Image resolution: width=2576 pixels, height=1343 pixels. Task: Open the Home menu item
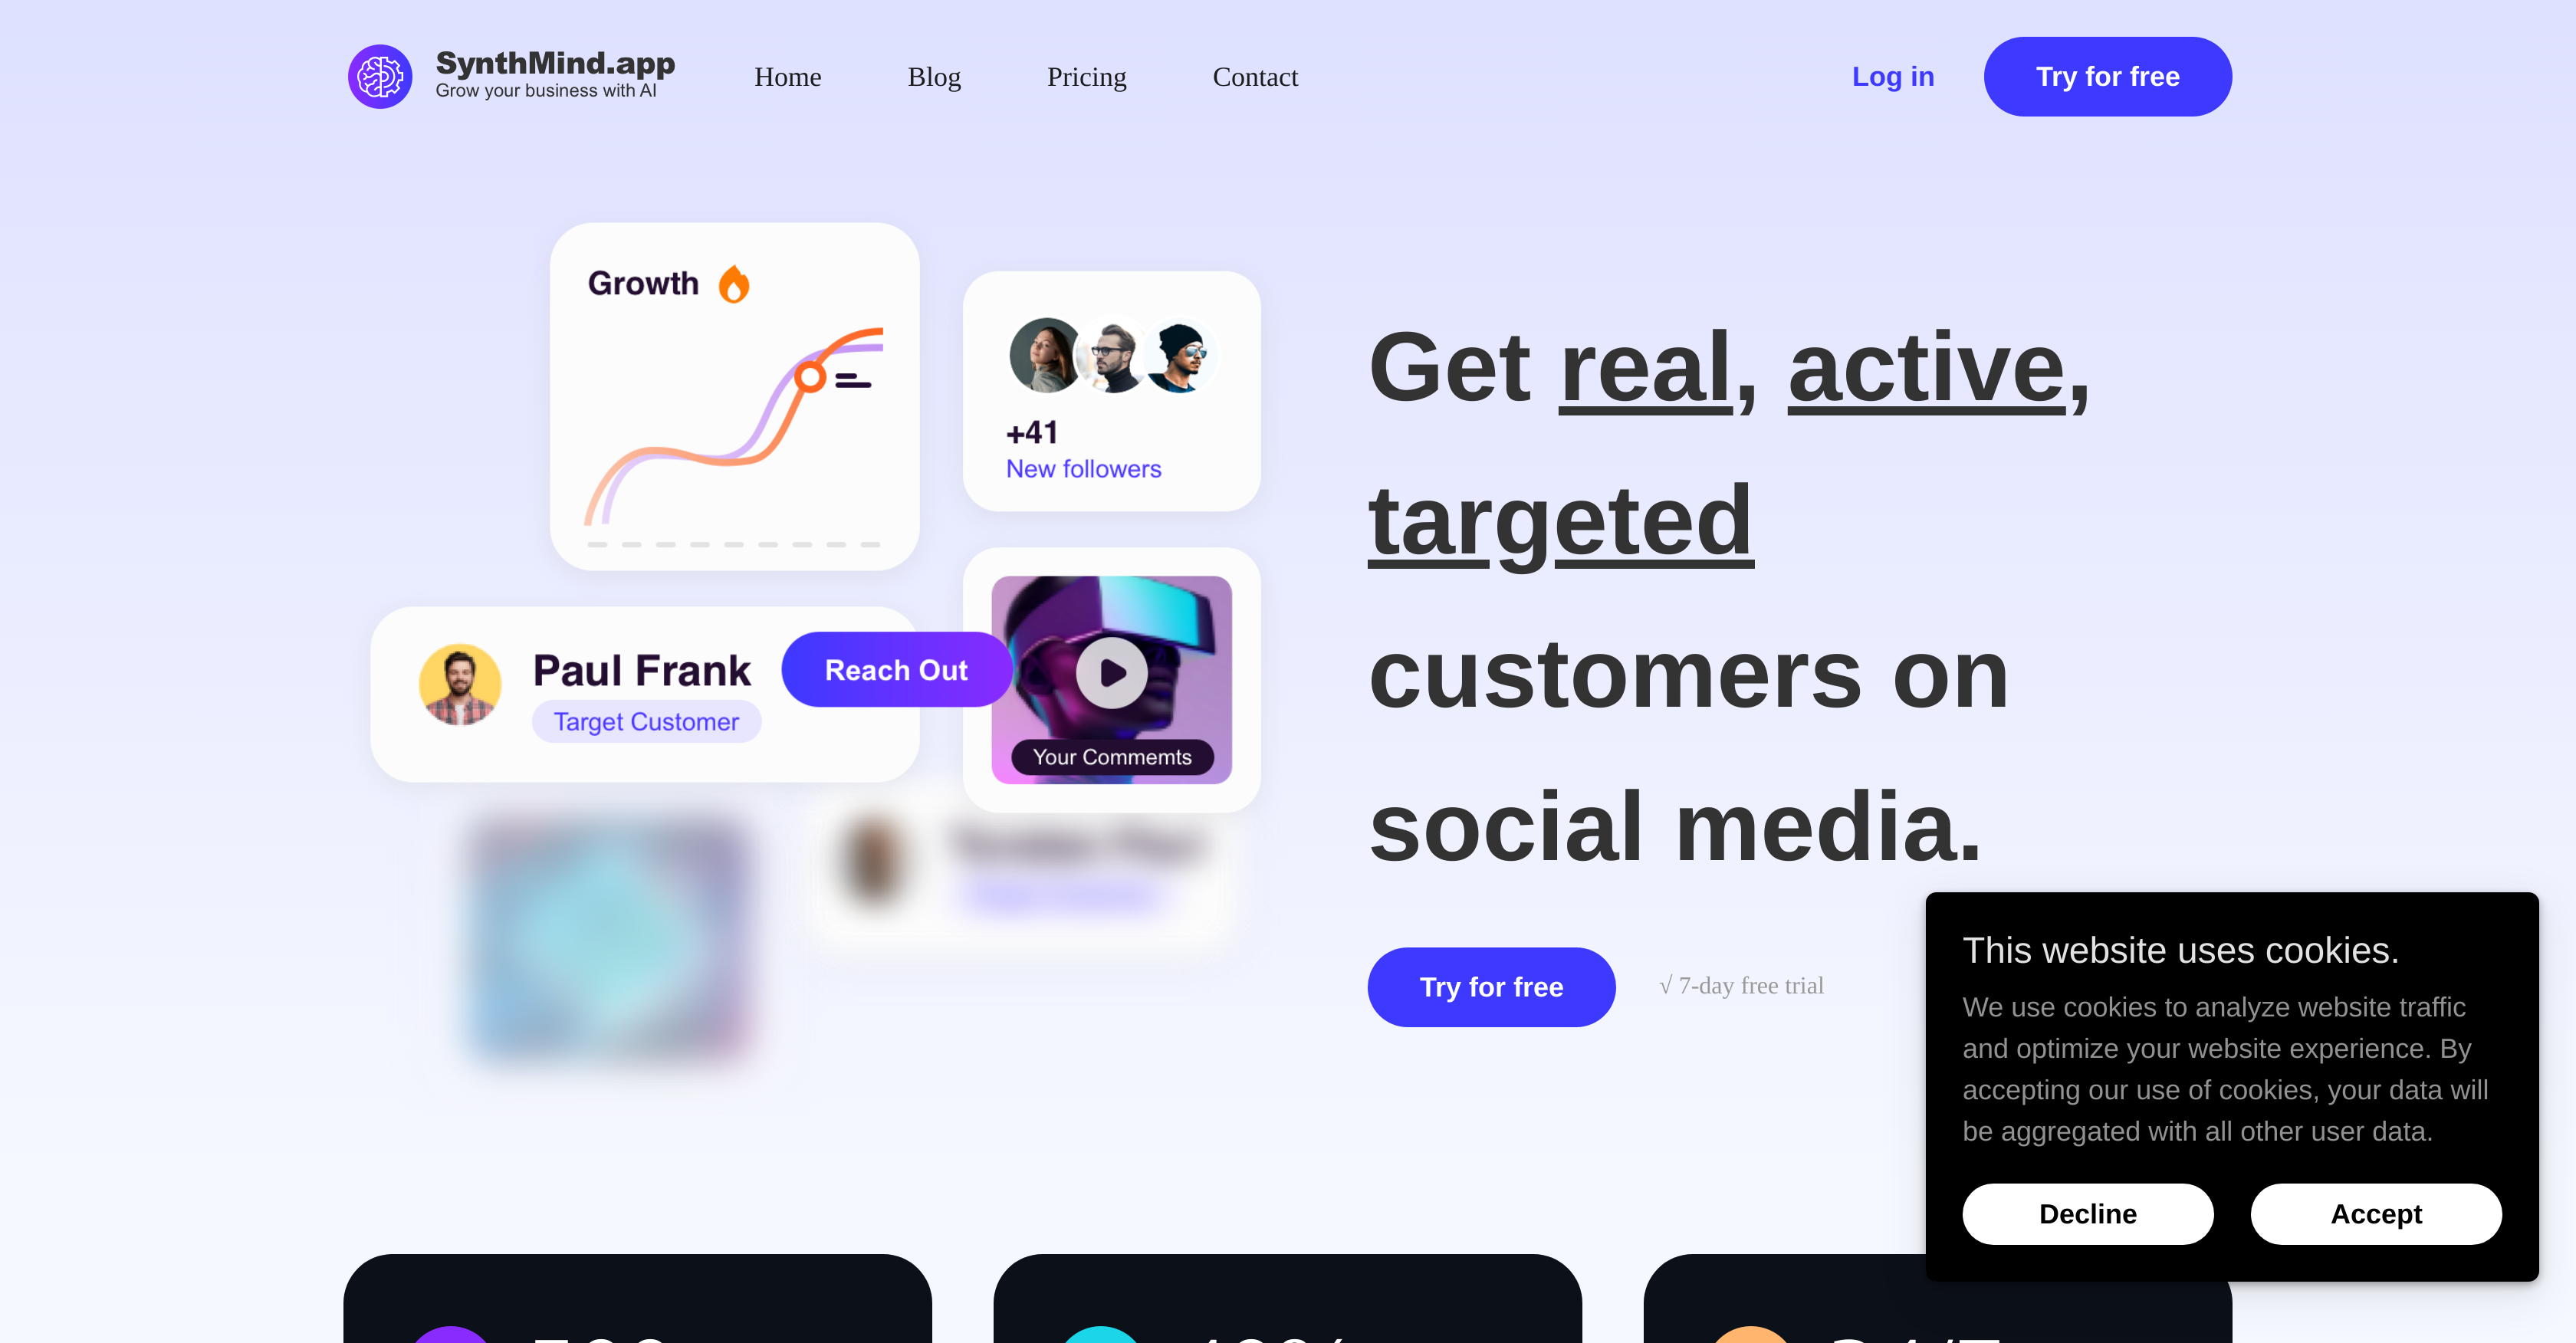click(x=789, y=77)
